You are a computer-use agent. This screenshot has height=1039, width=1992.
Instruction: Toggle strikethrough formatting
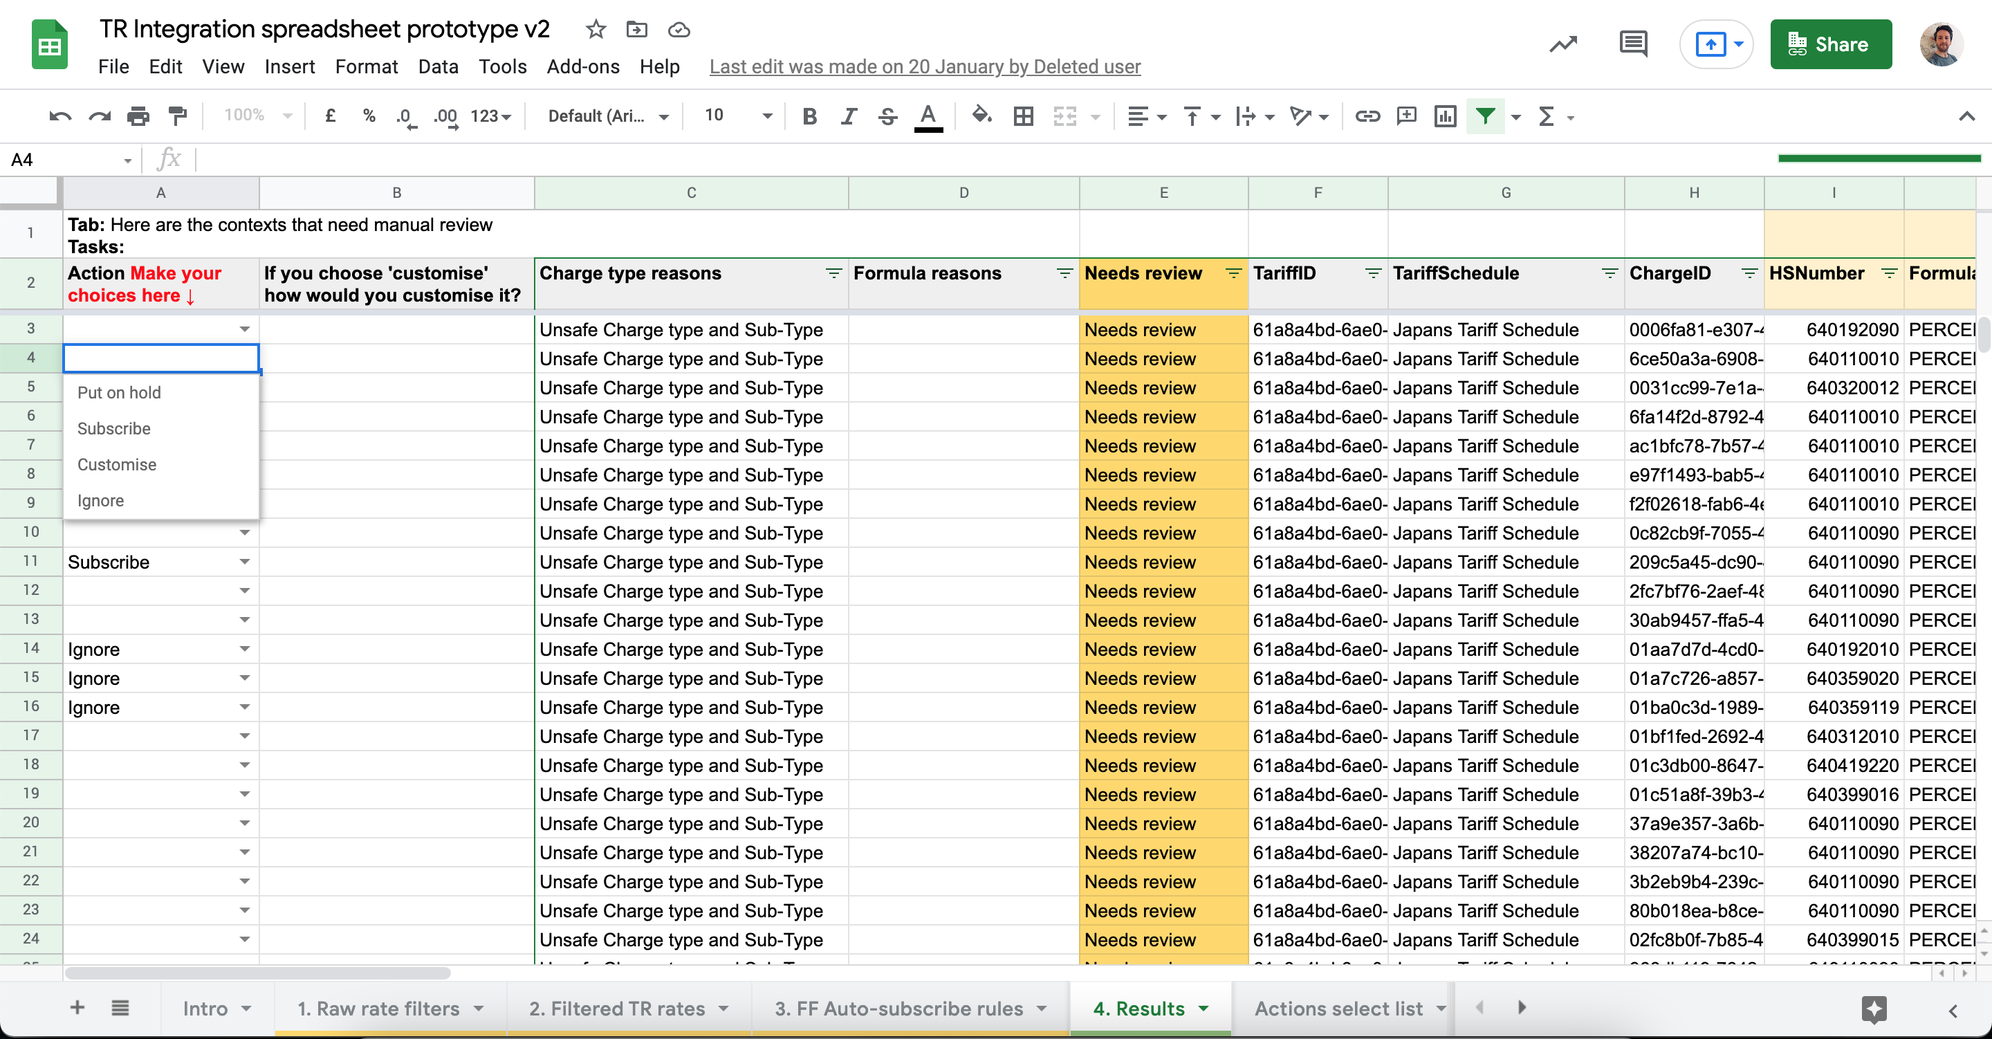tap(887, 117)
